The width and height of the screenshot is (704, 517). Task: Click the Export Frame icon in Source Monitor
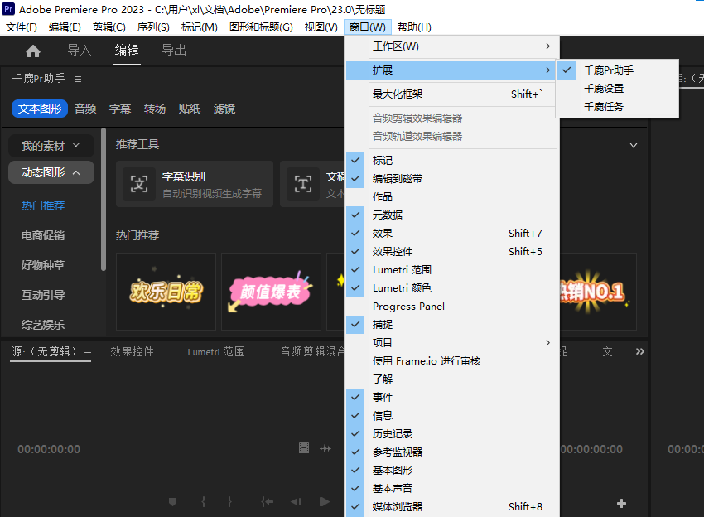(x=303, y=447)
